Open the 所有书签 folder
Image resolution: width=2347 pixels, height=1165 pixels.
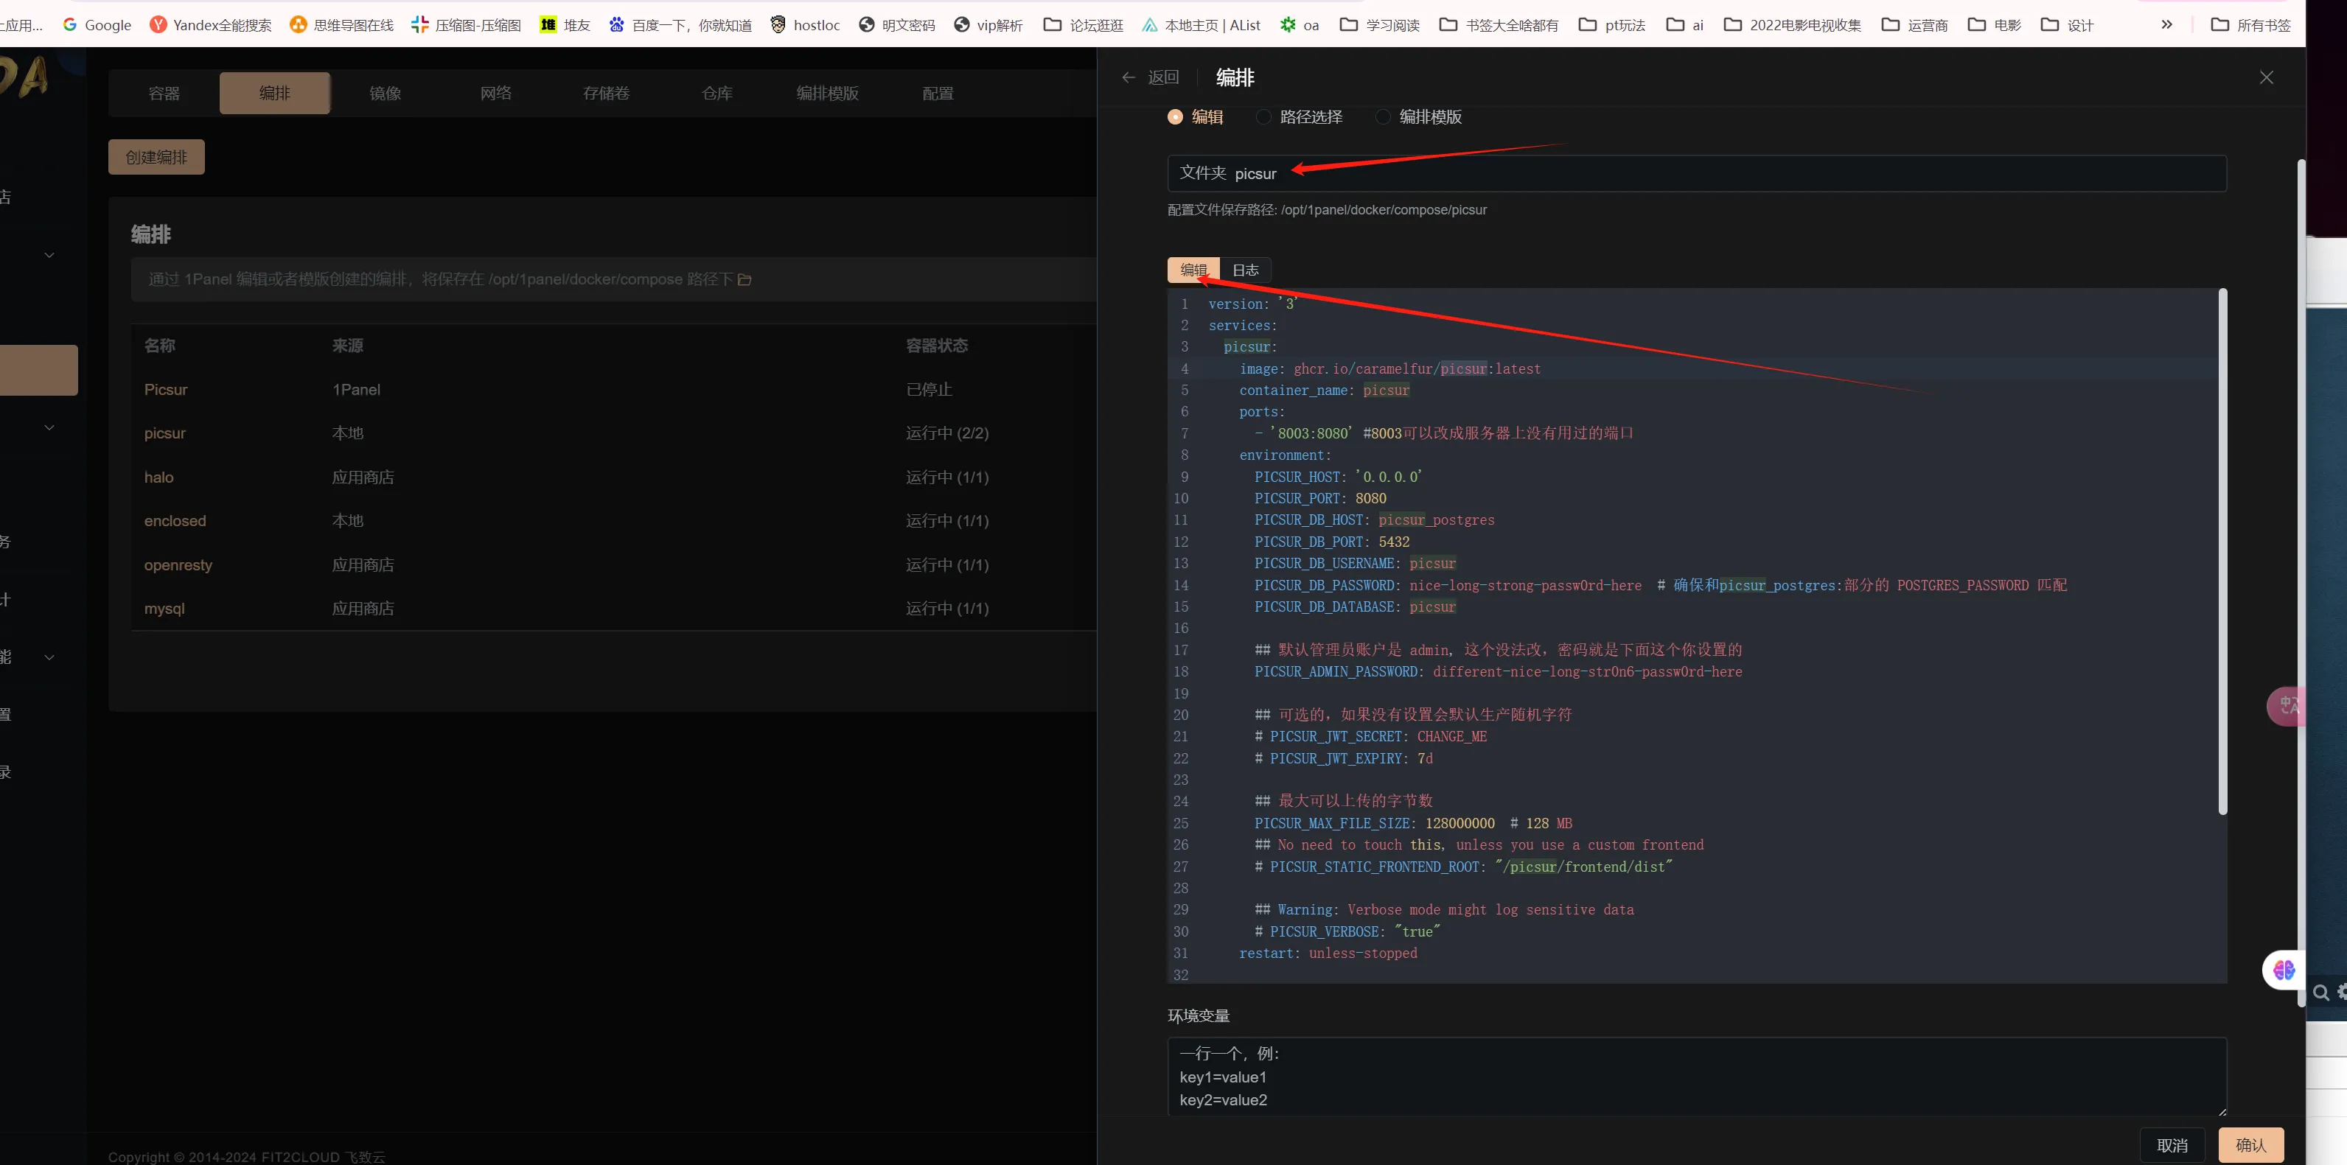point(2250,24)
